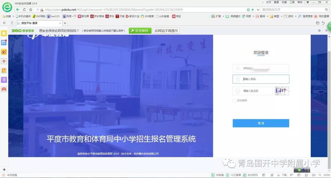Open the 工具 menu

(292, 2)
